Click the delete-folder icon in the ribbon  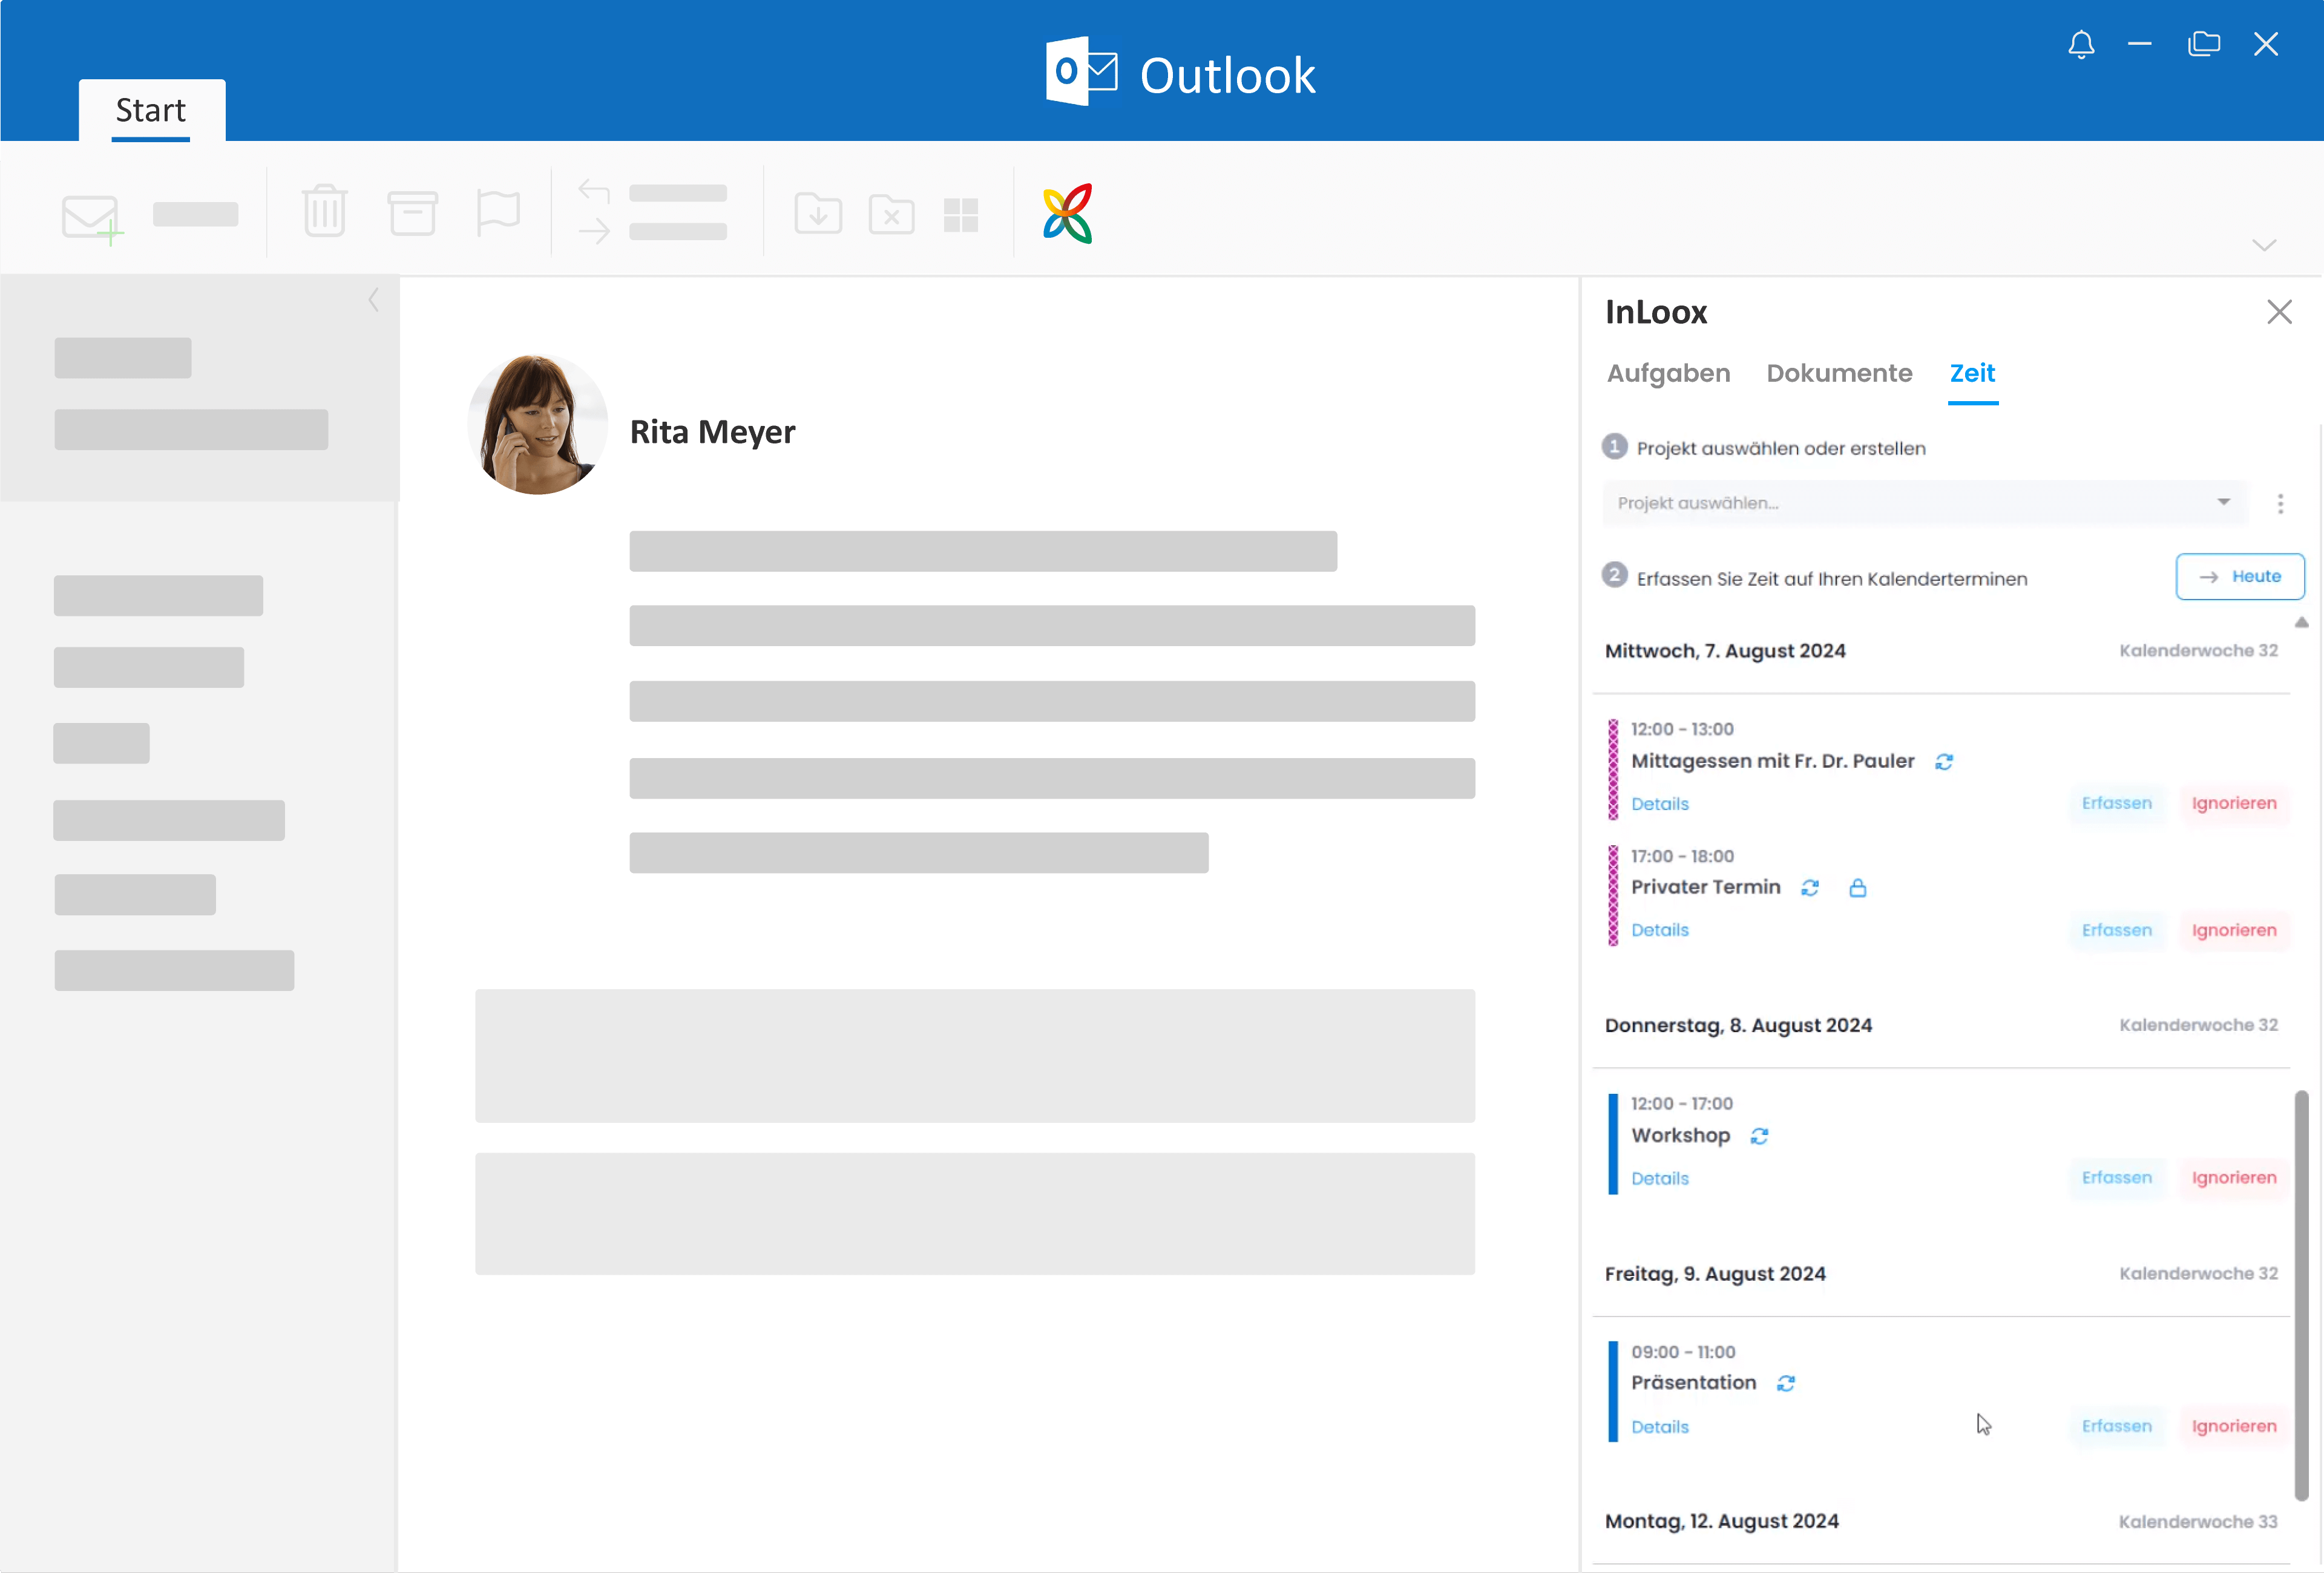click(891, 214)
